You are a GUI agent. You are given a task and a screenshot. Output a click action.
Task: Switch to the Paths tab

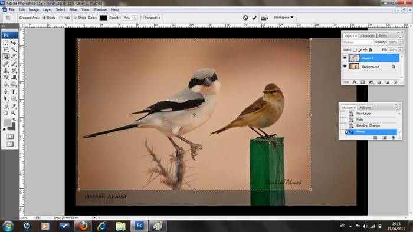(383, 35)
